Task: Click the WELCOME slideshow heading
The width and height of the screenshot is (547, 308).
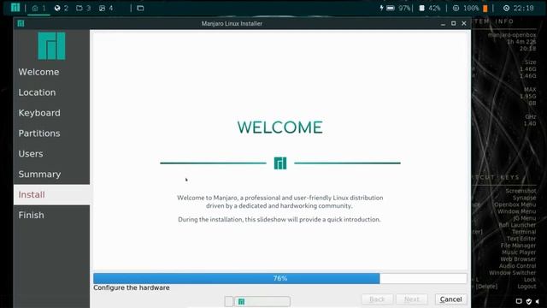Action: [x=279, y=127]
